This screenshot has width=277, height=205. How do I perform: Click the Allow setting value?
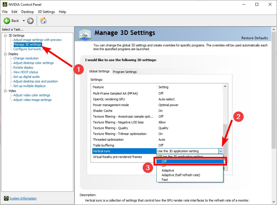coord(162,122)
